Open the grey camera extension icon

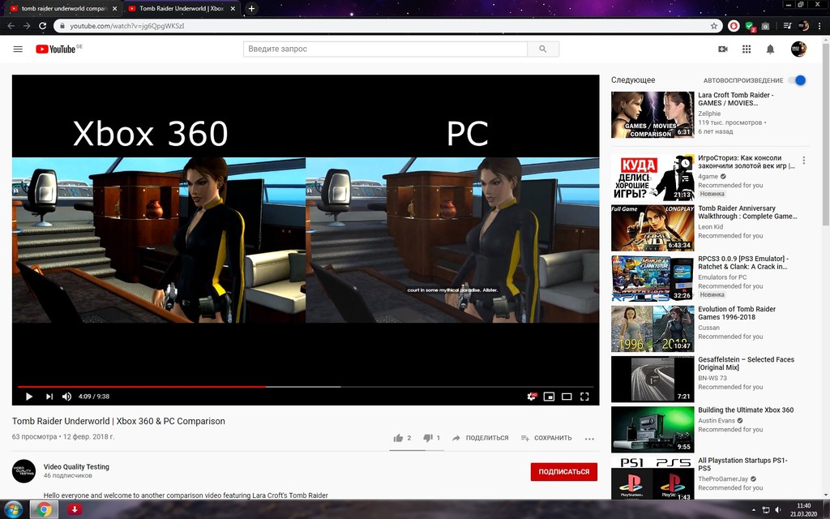tap(765, 25)
